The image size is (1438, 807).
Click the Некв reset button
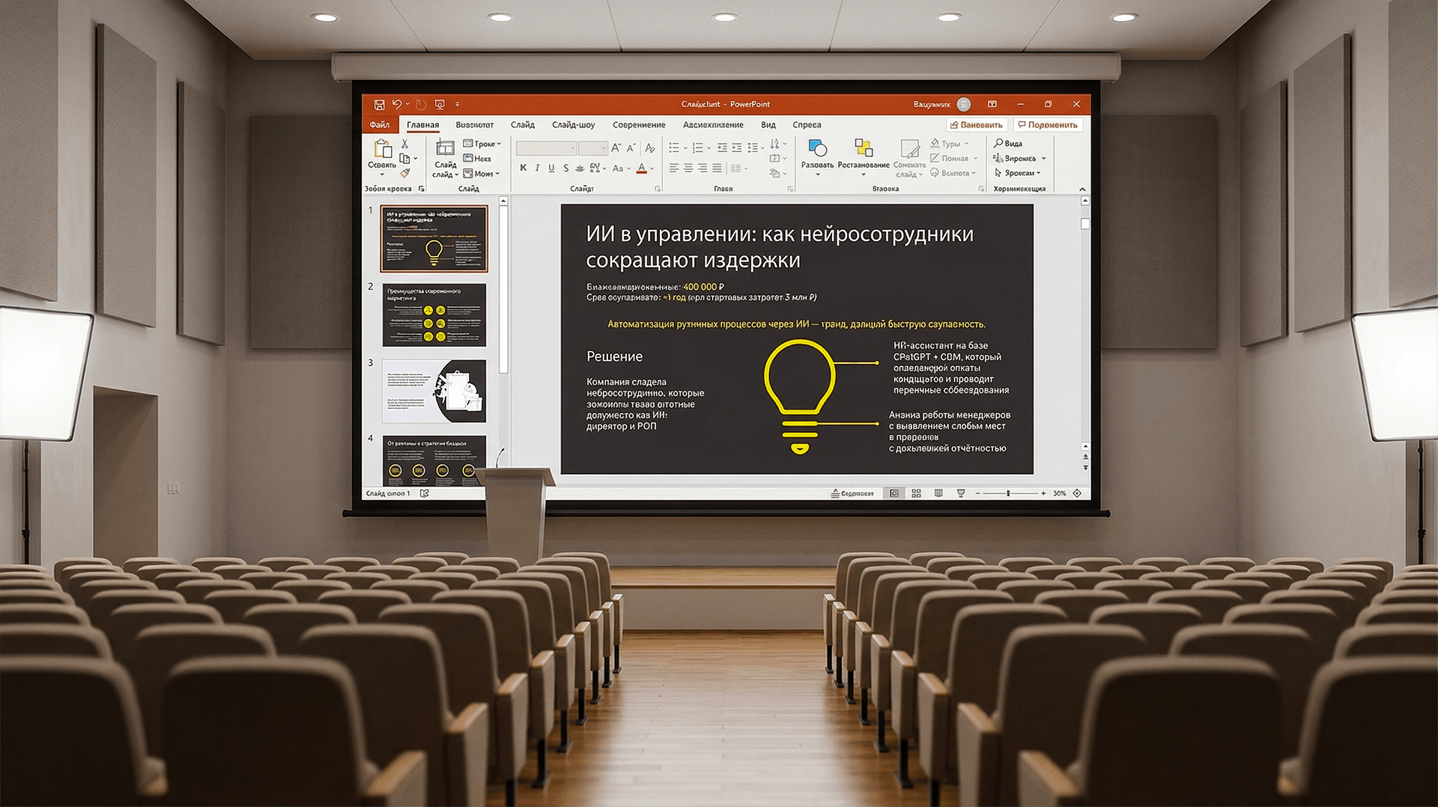click(477, 159)
